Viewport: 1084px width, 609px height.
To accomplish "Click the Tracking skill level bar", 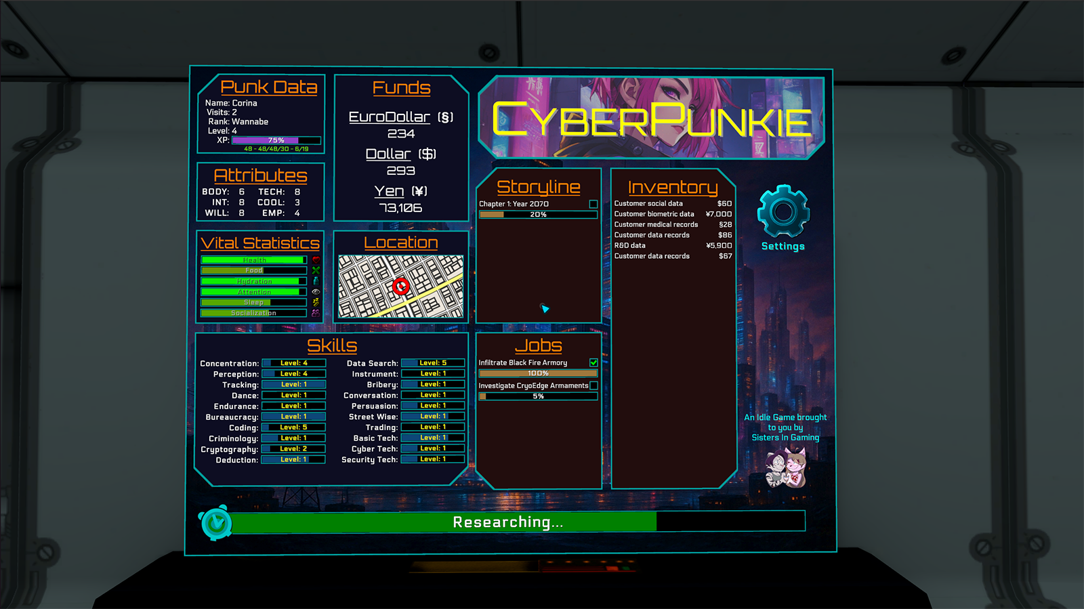I will coord(294,385).
